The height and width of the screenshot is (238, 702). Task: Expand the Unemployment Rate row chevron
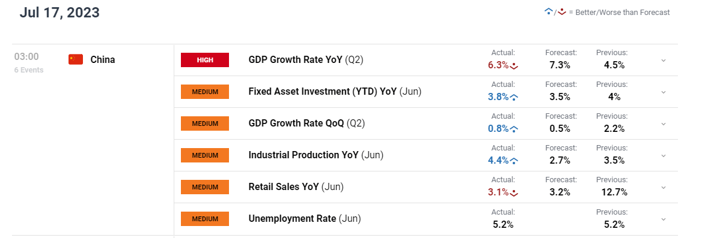[664, 219]
